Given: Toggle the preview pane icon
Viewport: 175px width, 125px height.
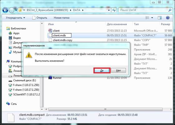Looking at the screenshot, I should pos(160,18).
